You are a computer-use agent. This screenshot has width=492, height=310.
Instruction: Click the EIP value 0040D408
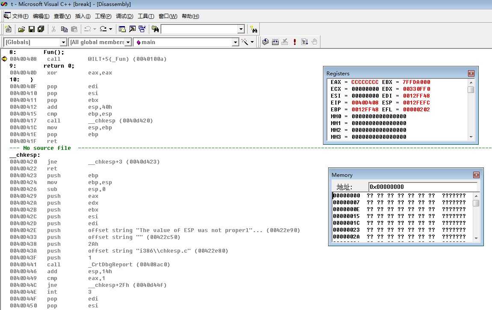click(x=365, y=103)
